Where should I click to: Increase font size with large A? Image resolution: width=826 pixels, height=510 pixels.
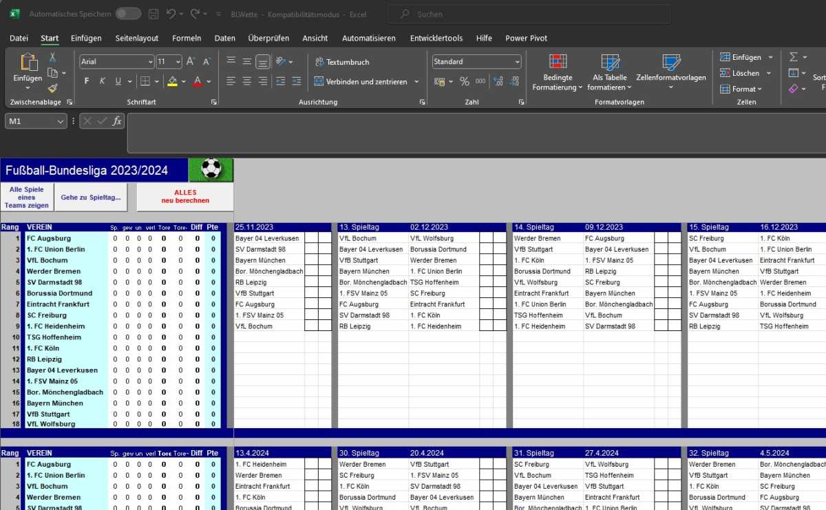[x=191, y=61]
